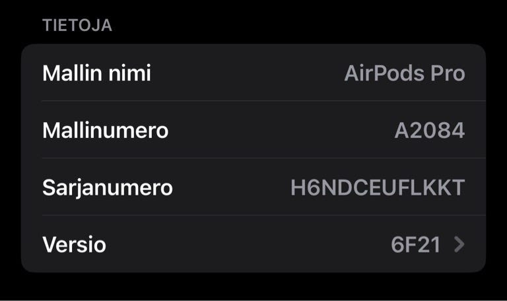This screenshot has height=301, width=507.
Task: Select the serial number H6NDCEUFLKKT
Action: point(378,187)
